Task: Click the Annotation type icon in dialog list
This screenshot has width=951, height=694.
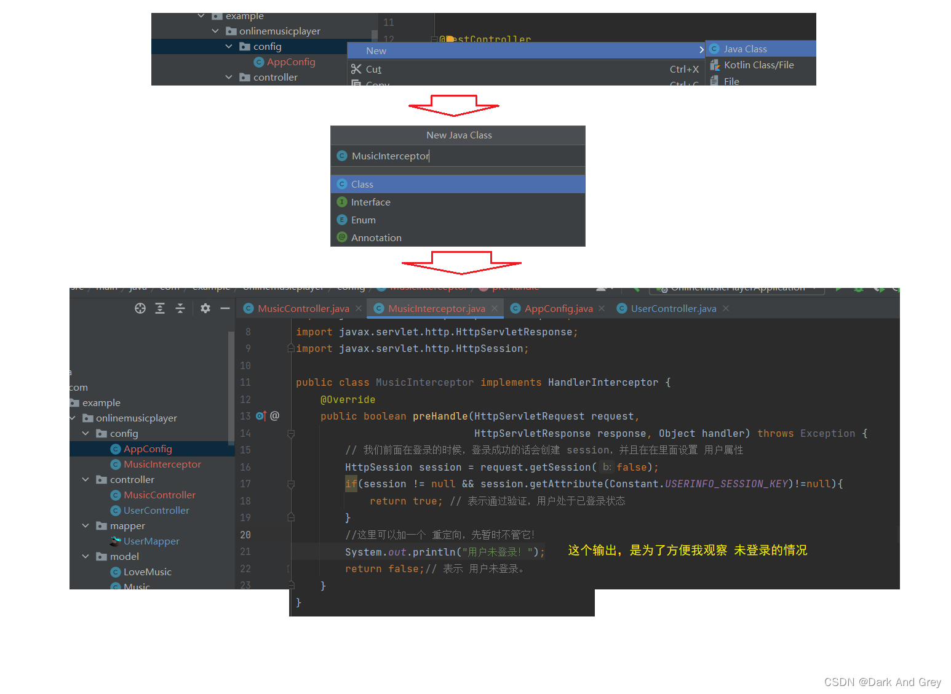Action: click(342, 237)
